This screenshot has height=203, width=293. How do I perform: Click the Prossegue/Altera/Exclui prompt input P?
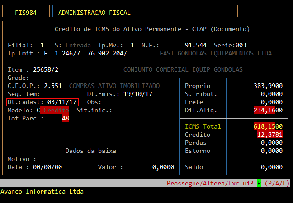(259, 183)
